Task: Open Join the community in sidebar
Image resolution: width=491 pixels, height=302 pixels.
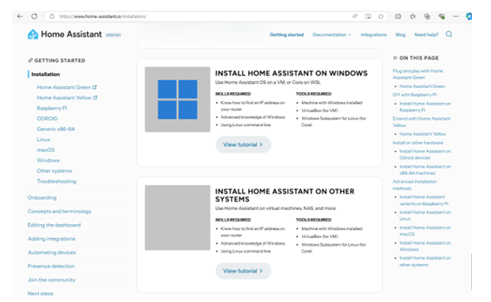Action: pyautogui.click(x=51, y=280)
